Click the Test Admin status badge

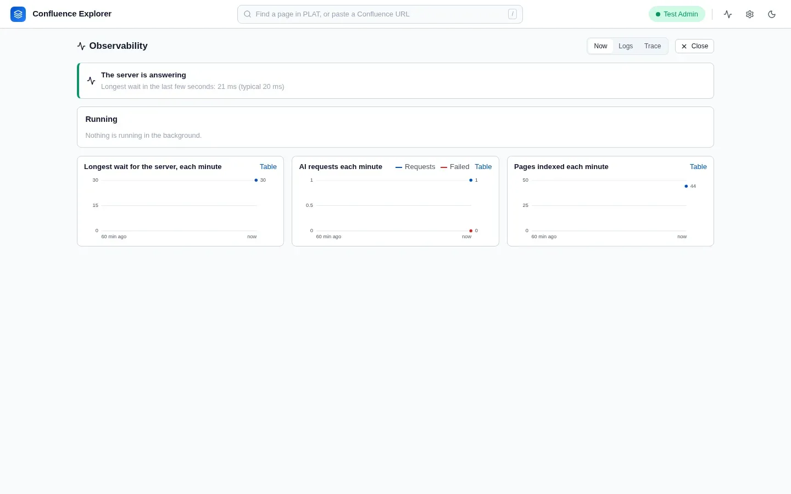pyautogui.click(x=677, y=14)
